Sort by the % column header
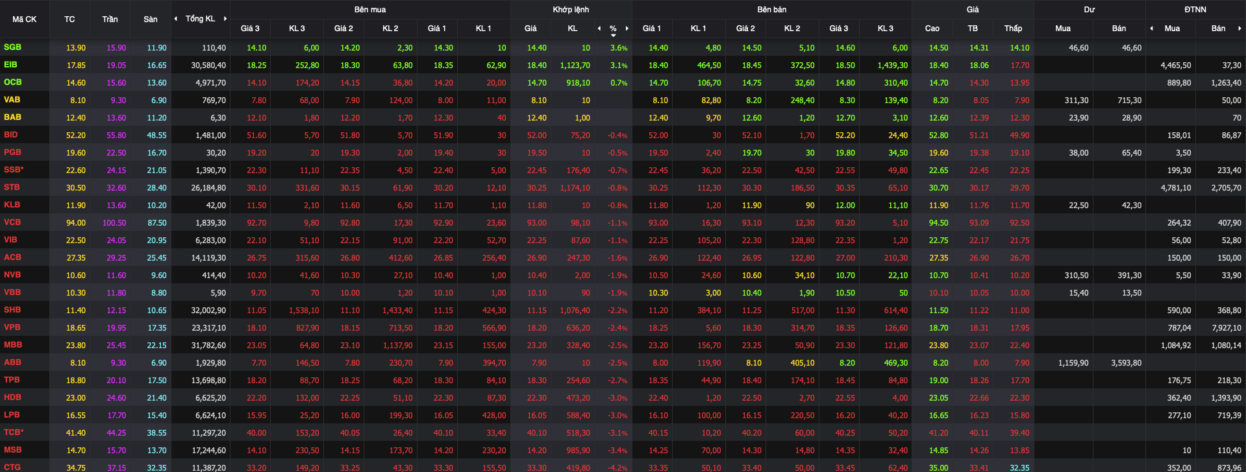 (613, 29)
